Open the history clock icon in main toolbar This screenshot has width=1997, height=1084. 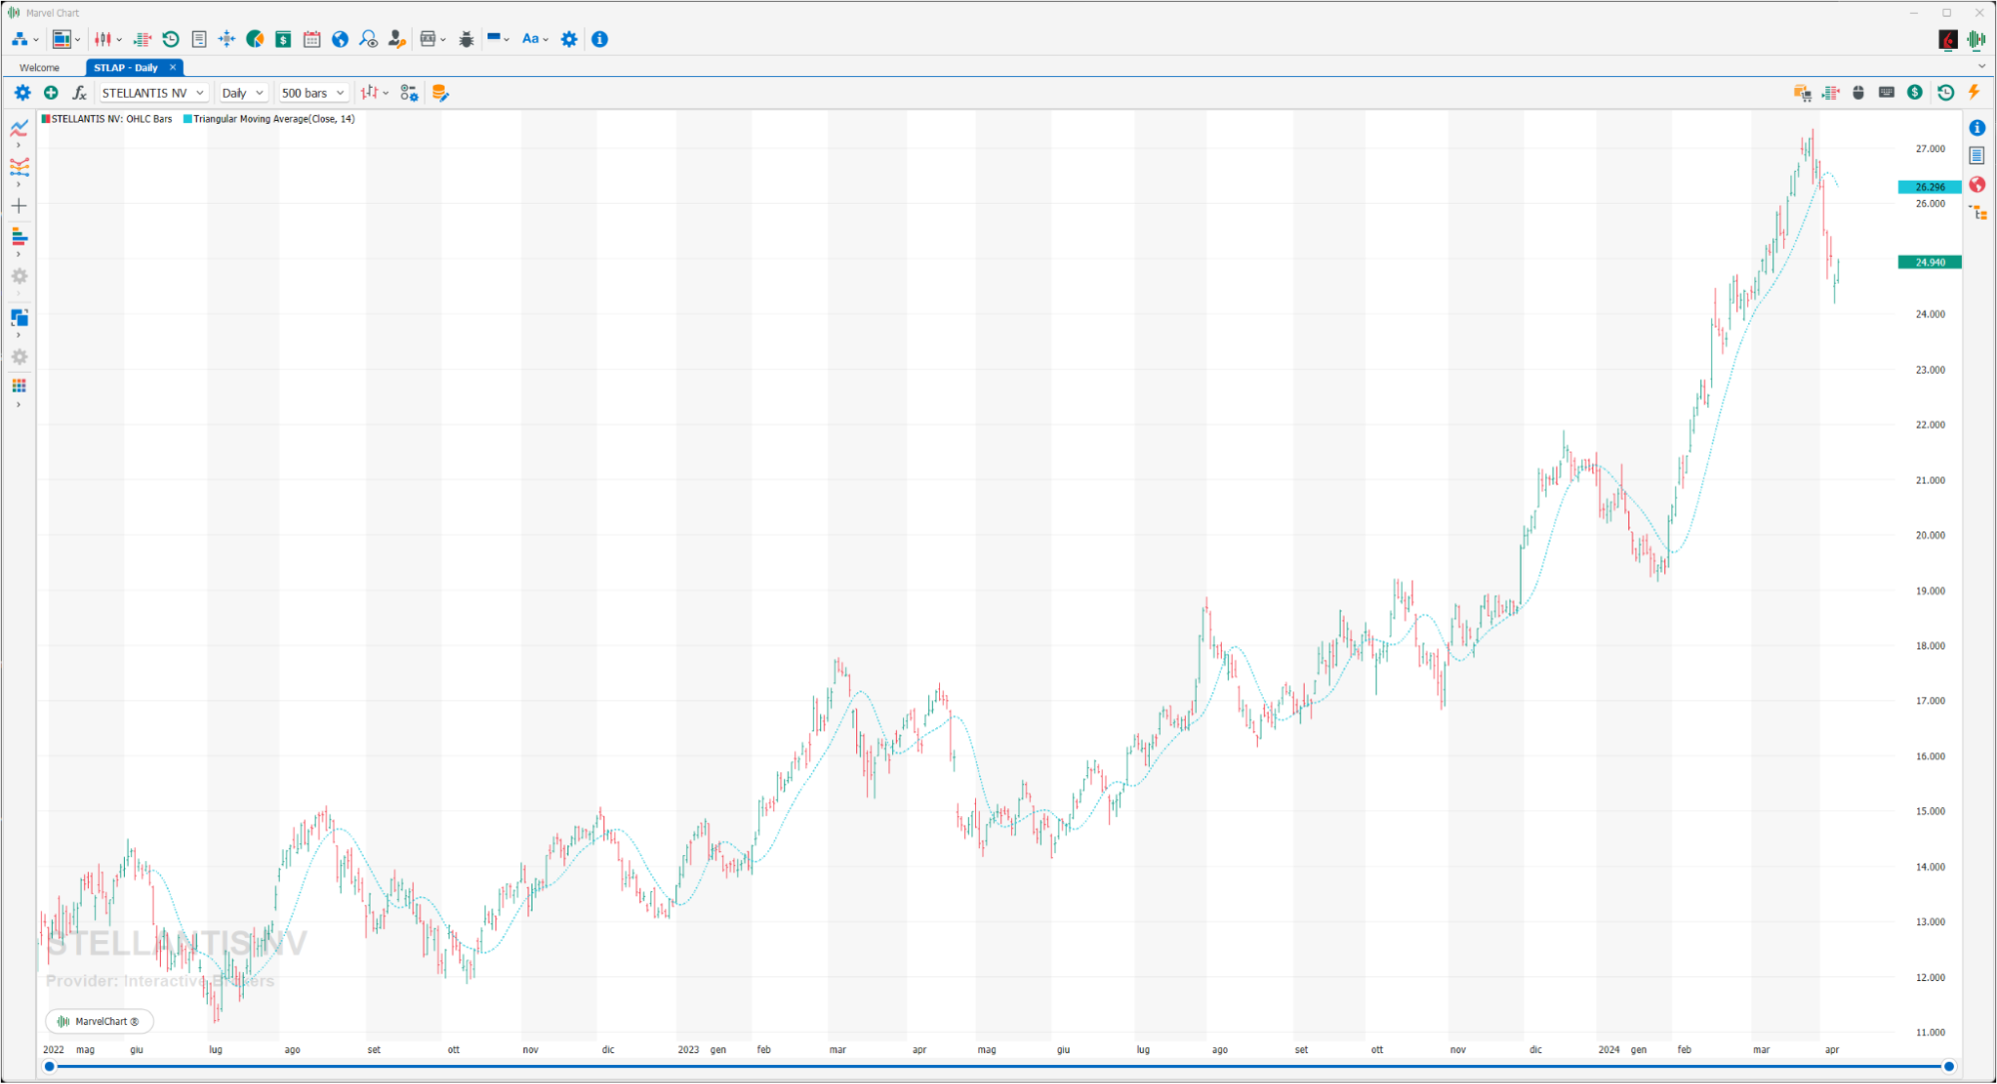click(171, 39)
